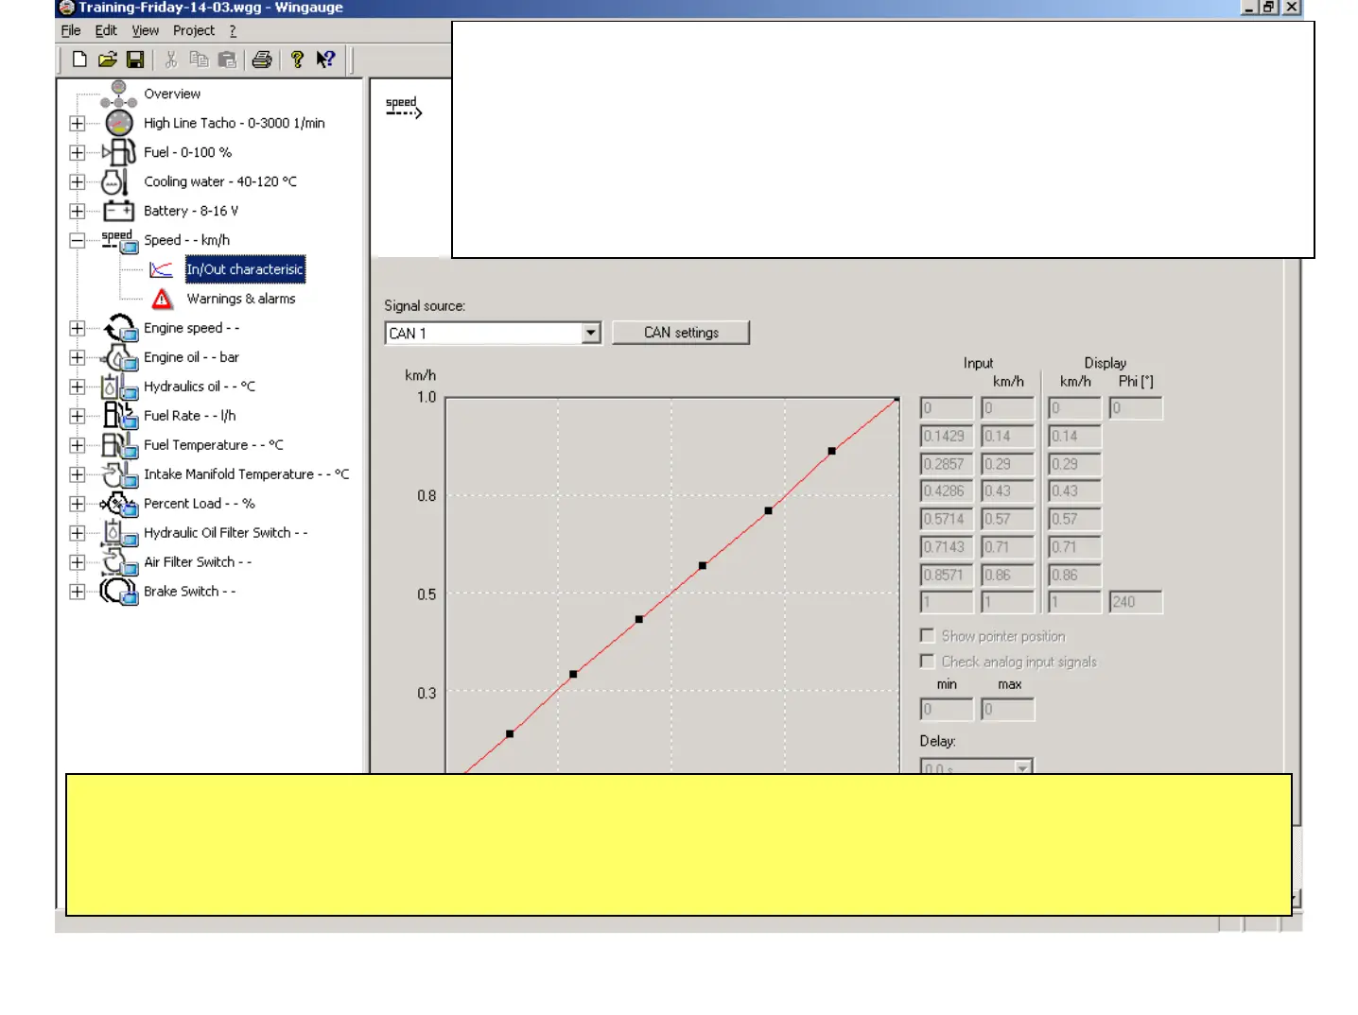Click the Save diskette toolbar icon

(135, 60)
